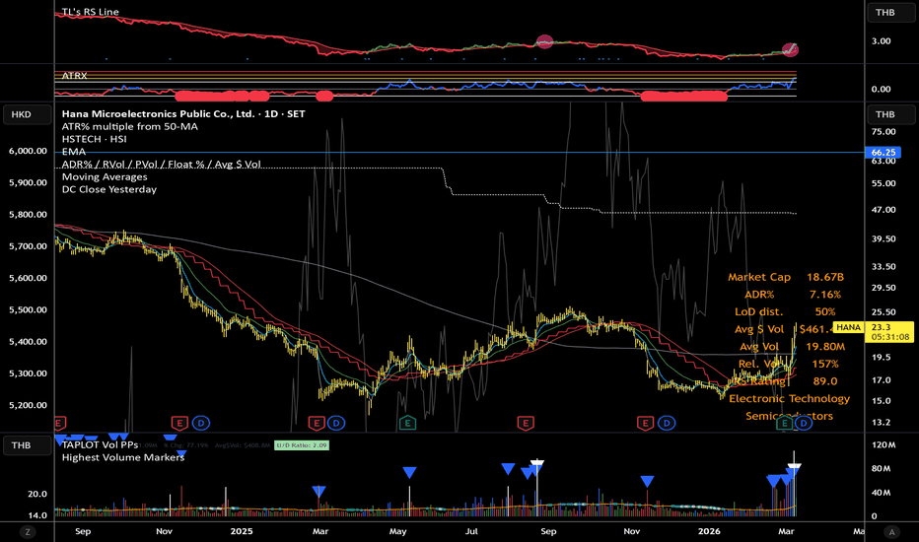Click the RS Rating 89.0 value
Screen dimensions: 919x542
(x=824, y=380)
